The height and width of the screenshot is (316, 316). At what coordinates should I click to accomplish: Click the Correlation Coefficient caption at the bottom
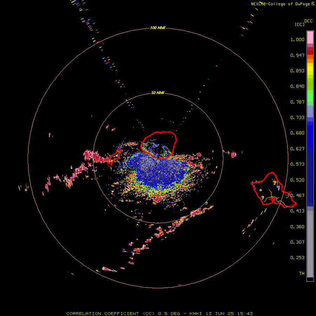click(159, 314)
